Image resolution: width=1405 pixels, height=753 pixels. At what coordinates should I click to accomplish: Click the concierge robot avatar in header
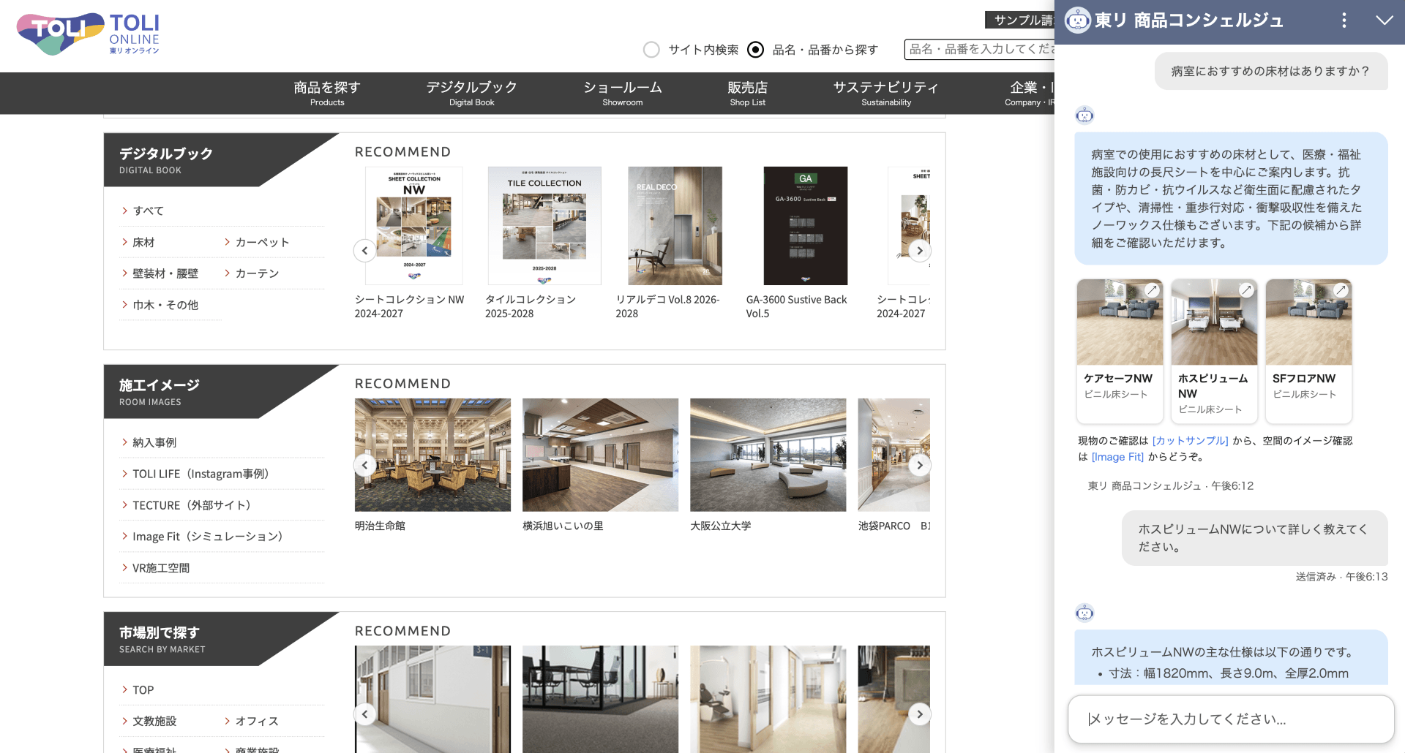tap(1077, 20)
